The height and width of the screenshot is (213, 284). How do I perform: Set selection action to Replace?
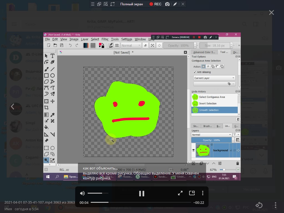coord(204,67)
